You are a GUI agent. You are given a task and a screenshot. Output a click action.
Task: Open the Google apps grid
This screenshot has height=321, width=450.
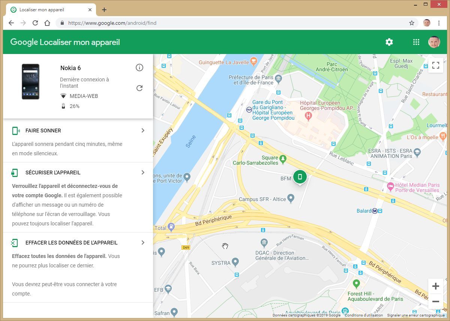pos(416,42)
